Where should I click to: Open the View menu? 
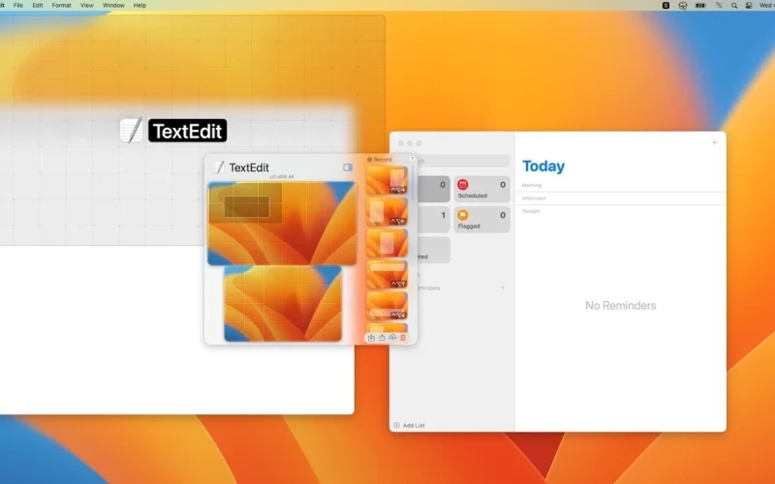pyautogui.click(x=86, y=5)
